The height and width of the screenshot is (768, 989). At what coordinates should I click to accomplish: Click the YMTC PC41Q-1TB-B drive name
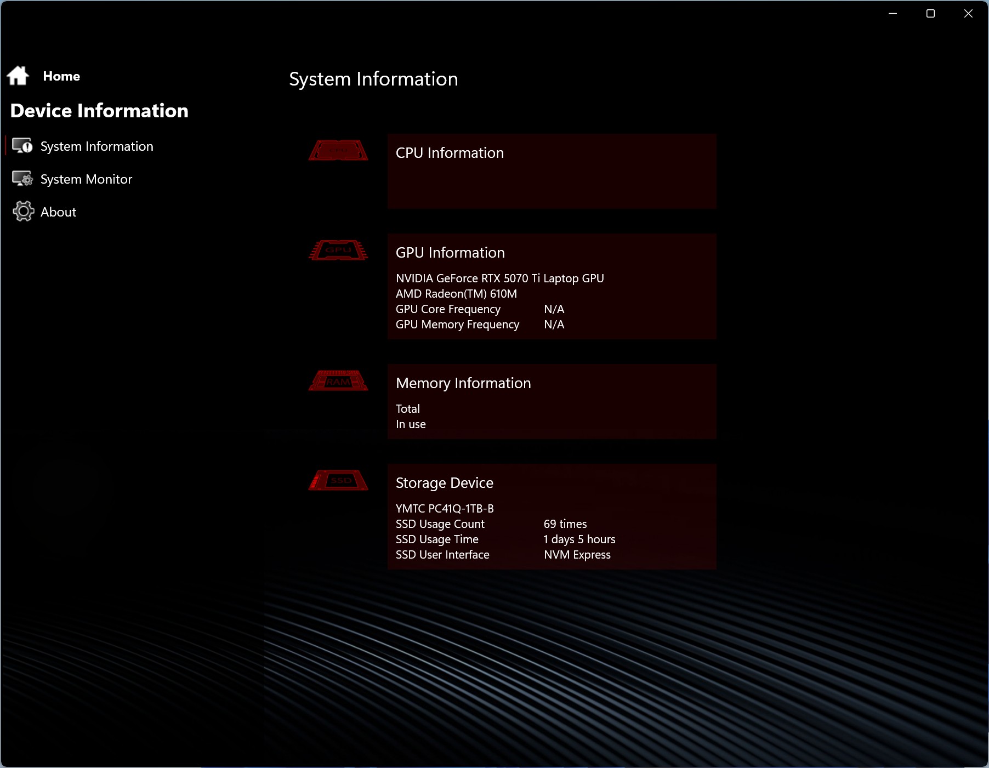point(445,509)
